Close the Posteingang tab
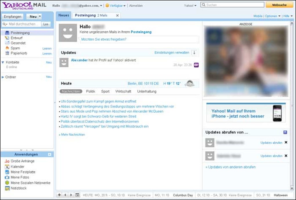 point(118,15)
